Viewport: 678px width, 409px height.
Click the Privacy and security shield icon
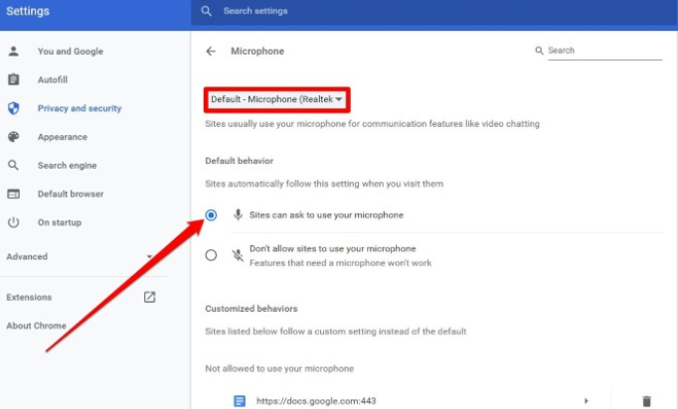[13, 108]
